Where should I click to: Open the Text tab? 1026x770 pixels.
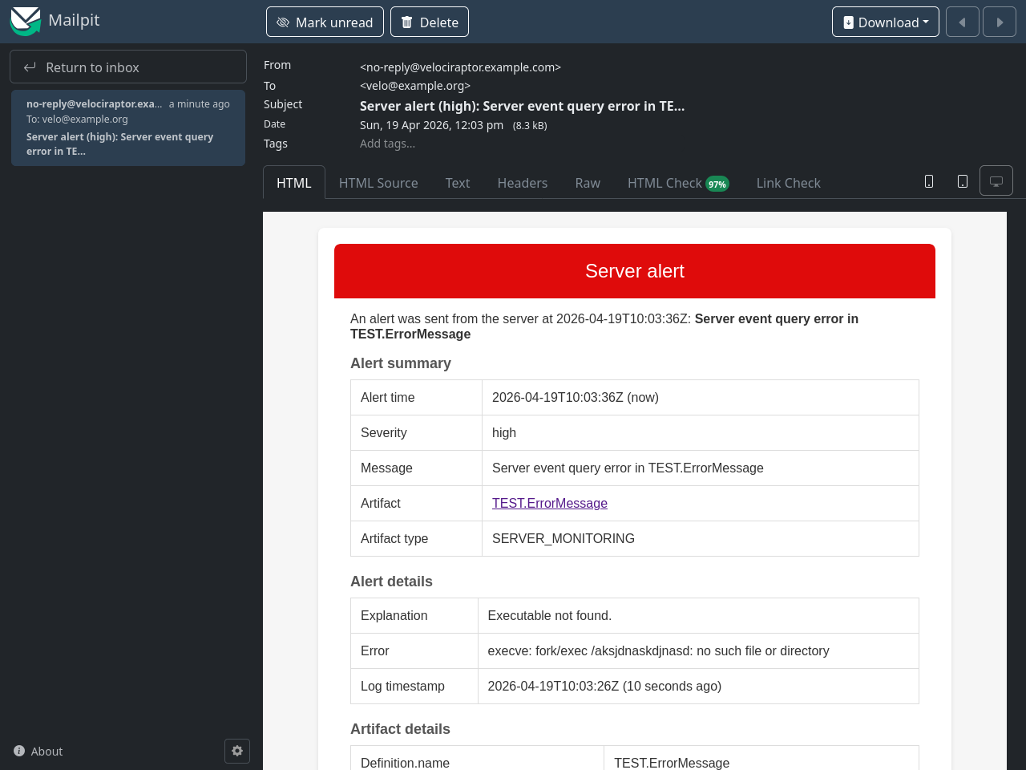click(458, 183)
